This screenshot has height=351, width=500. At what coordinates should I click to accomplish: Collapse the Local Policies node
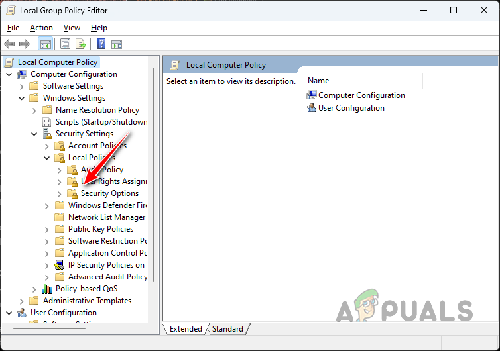47,158
